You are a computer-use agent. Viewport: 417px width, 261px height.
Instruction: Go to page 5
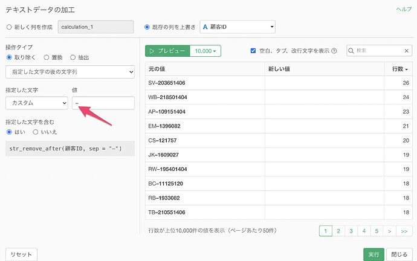click(377, 231)
